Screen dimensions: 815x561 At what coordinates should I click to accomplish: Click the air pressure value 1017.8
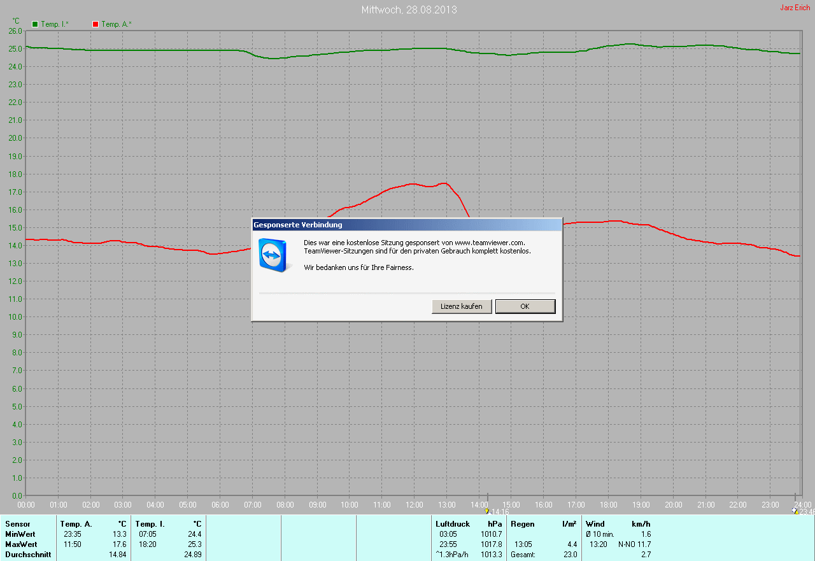point(491,544)
